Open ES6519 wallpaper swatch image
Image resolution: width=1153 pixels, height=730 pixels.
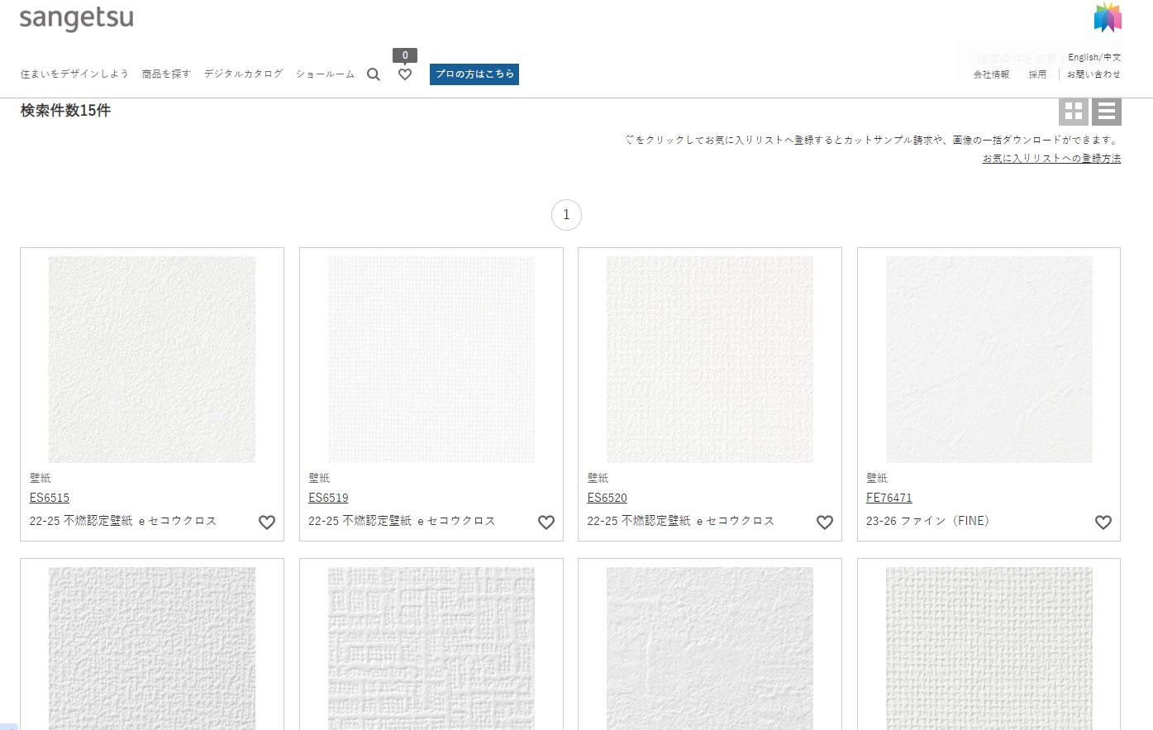tap(431, 360)
